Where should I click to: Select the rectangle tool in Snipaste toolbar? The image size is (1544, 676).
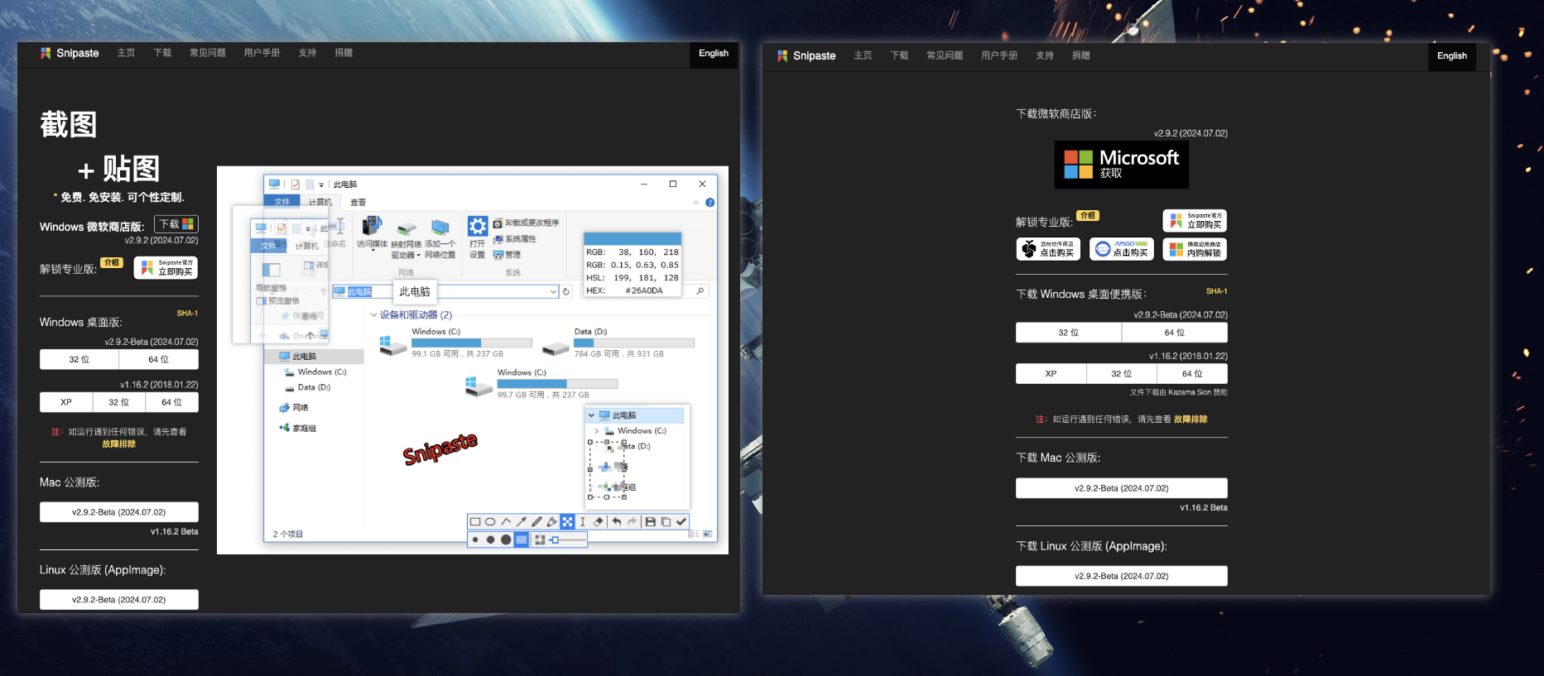tap(475, 522)
